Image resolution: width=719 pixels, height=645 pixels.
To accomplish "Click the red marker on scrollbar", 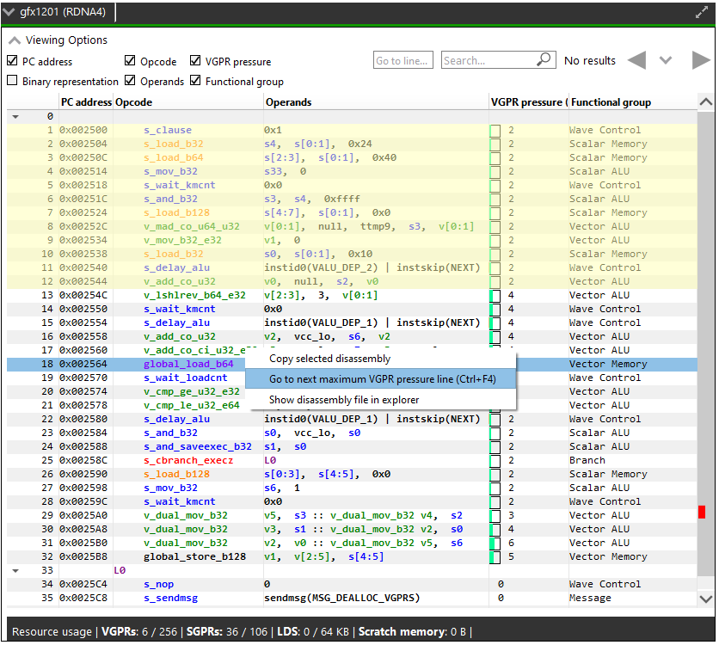I will [702, 512].
